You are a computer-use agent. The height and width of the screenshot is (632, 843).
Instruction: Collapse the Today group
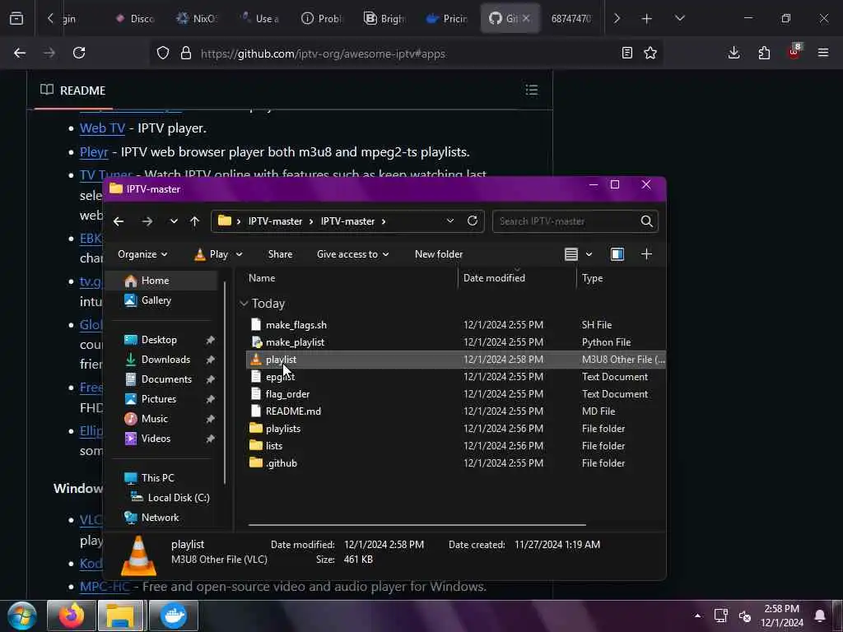(x=244, y=304)
